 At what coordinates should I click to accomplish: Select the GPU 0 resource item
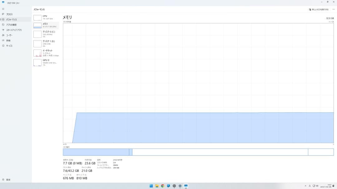(x=46, y=62)
